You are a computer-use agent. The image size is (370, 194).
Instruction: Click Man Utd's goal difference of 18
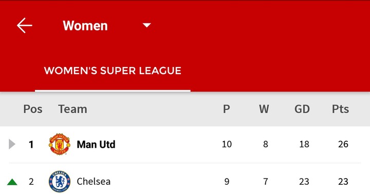click(x=304, y=144)
